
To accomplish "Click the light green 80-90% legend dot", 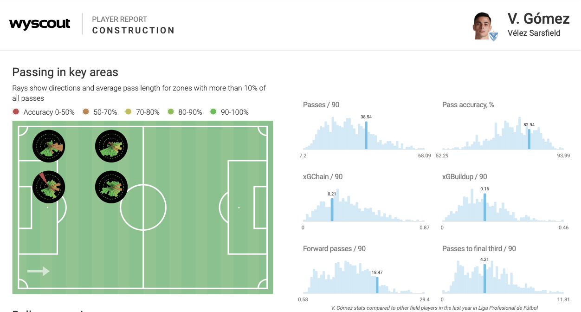I will click(x=171, y=112).
